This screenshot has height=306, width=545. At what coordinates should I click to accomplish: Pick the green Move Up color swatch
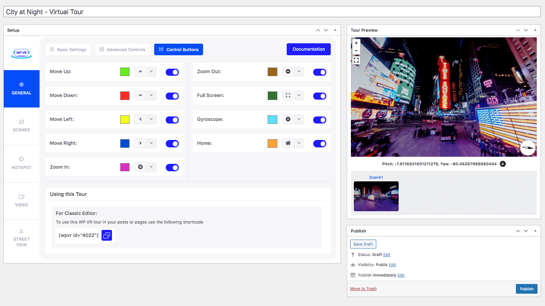[x=125, y=72]
